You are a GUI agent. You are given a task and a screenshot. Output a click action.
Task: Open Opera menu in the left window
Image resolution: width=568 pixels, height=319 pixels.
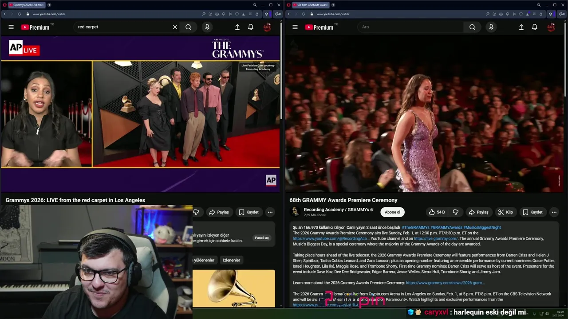click(x=4, y=5)
